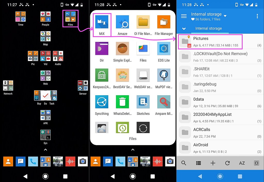Open the Pictures folder row

pyautogui.click(x=220, y=42)
